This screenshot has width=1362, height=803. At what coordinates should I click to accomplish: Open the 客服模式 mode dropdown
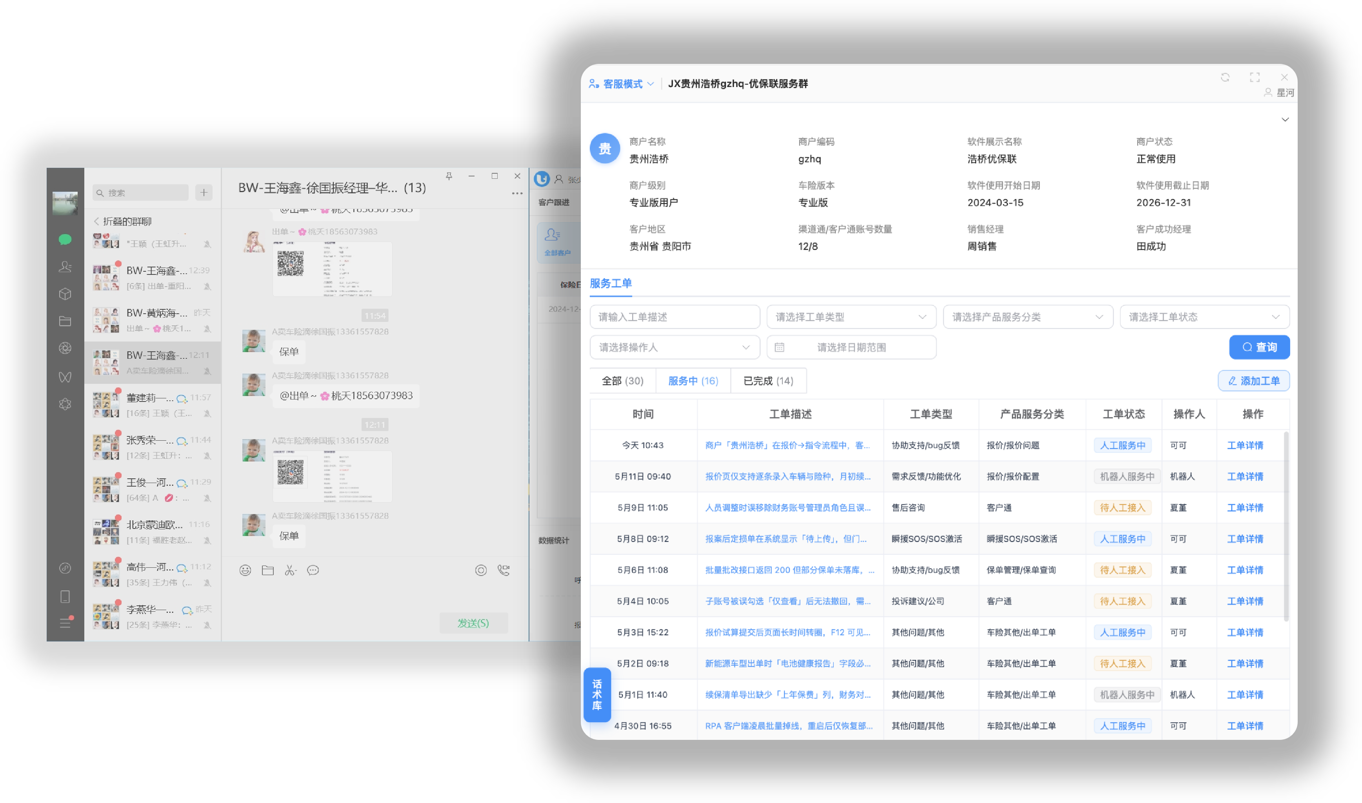[622, 84]
